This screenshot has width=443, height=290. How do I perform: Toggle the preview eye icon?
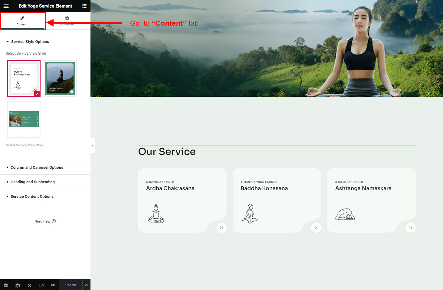click(53, 285)
